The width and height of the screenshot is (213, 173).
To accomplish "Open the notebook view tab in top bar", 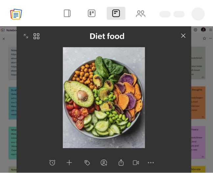I will point(67,13).
